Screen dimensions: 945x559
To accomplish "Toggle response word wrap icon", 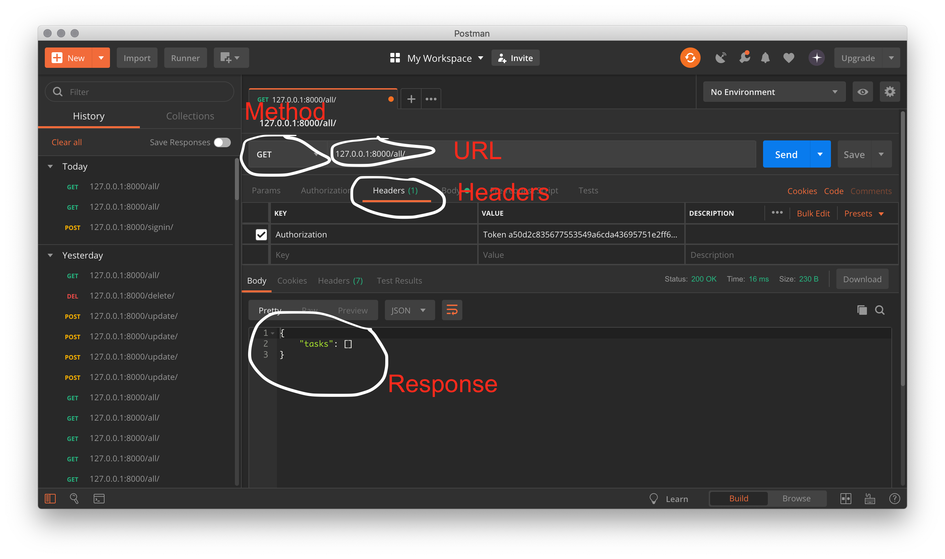I will (x=451, y=310).
